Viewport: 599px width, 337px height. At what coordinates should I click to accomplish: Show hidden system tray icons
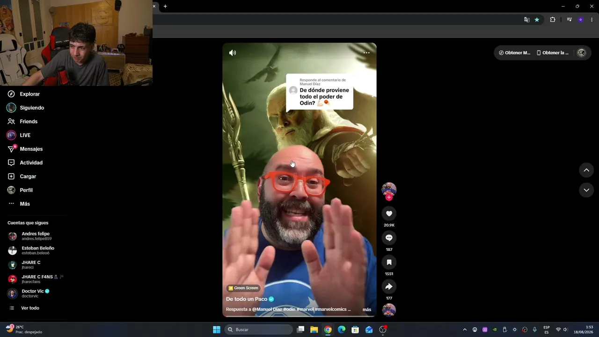click(x=465, y=330)
